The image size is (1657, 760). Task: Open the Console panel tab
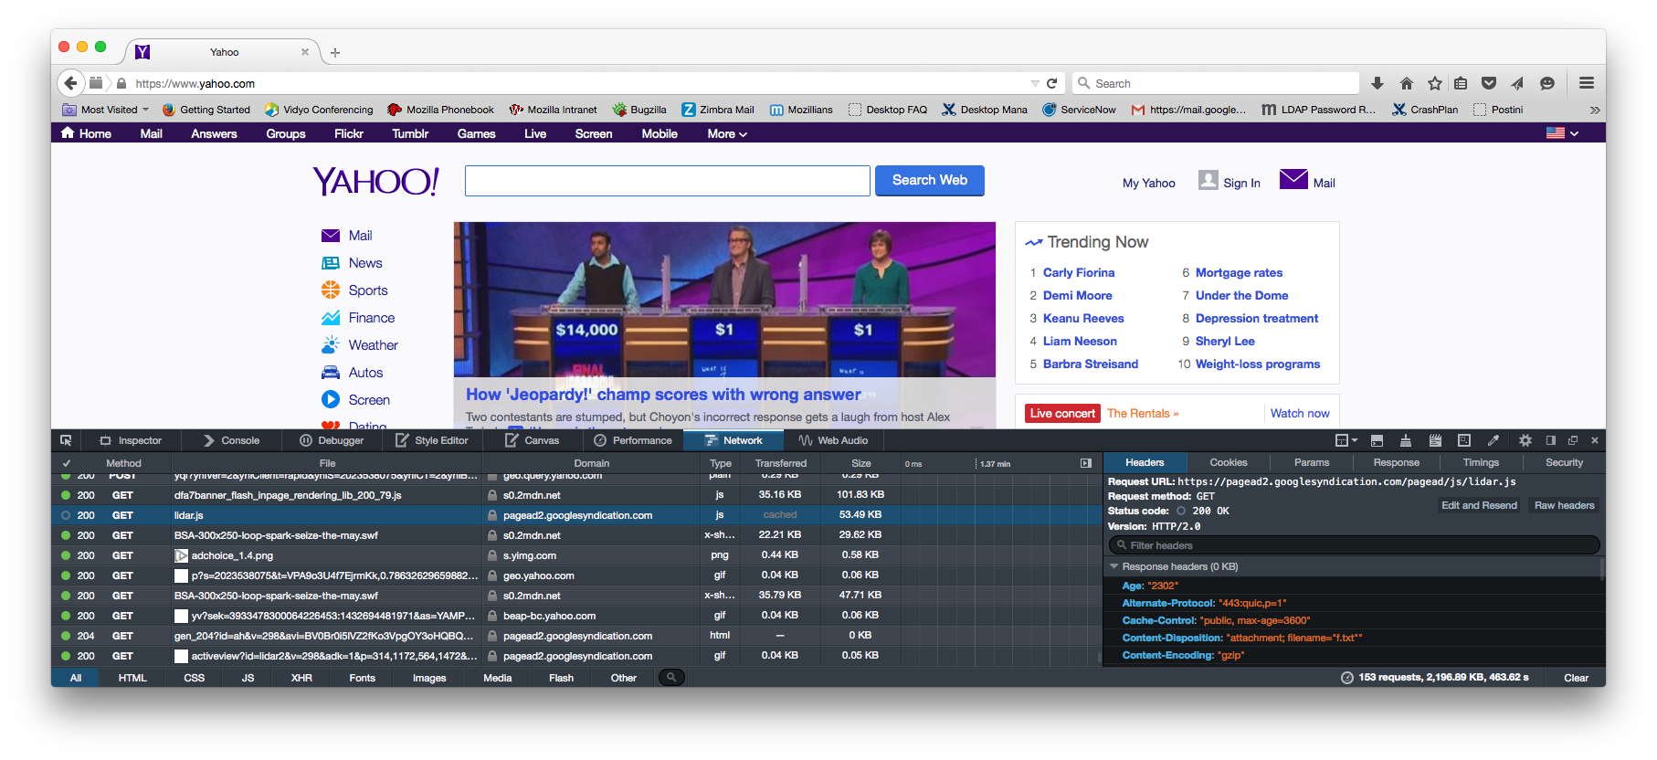(x=233, y=440)
